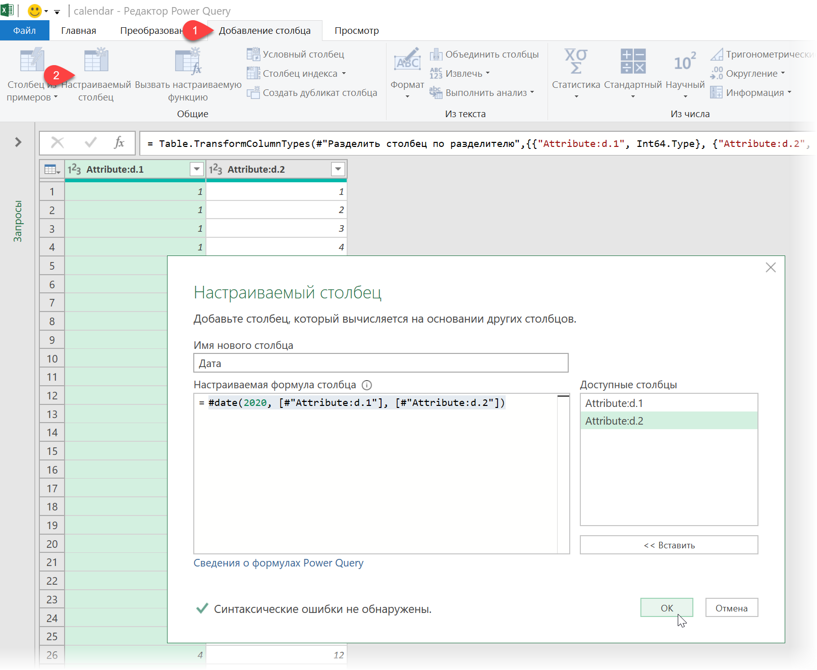Click the Научный 10² icon

685,61
